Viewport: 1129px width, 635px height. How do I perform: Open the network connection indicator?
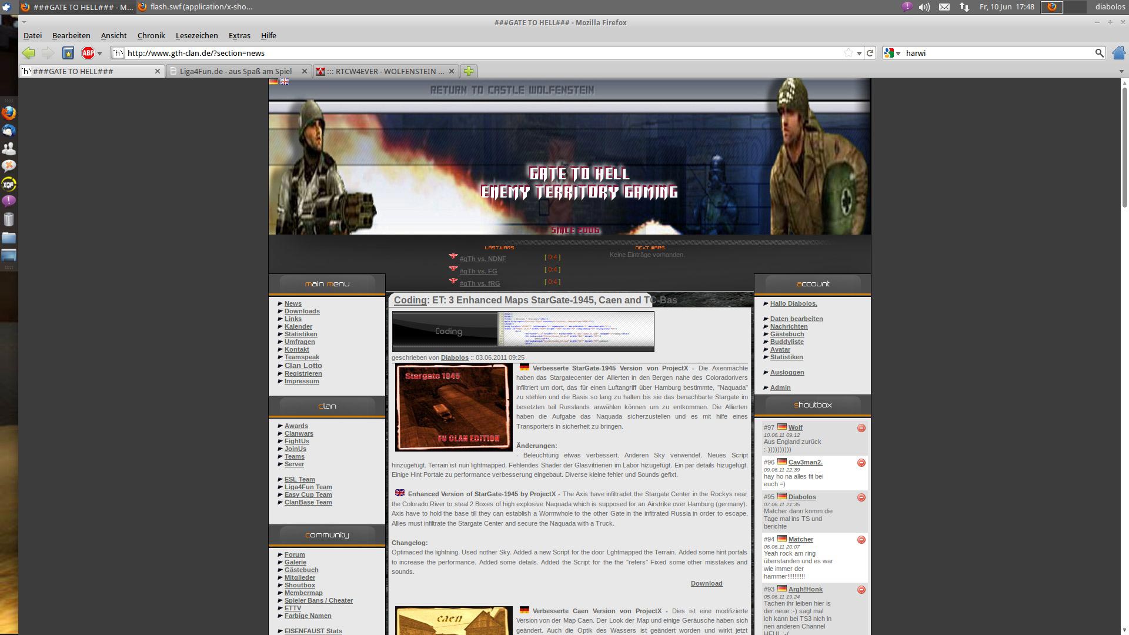pos(964,7)
